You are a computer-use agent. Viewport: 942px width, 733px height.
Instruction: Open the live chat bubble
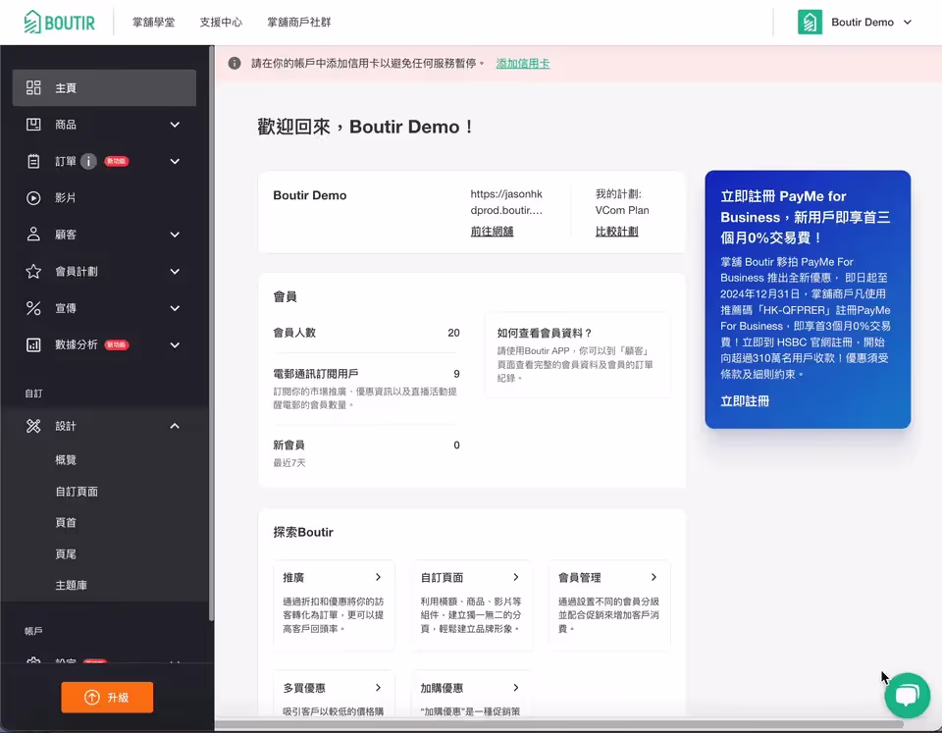click(907, 695)
